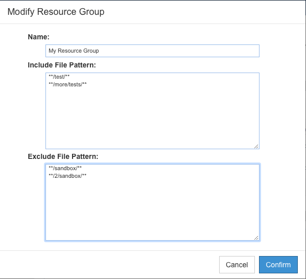Click the **/test/** pattern line

click(x=59, y=77)
